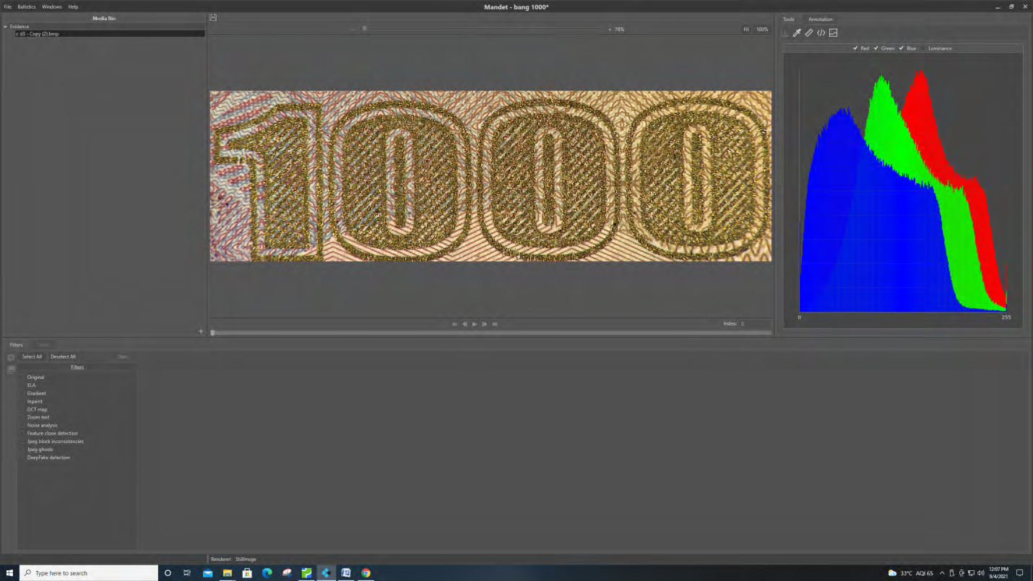The width and height of the screenshot is (1033, 581).
Task: Switch to the Annotation tab
Action: click(821, 19)
